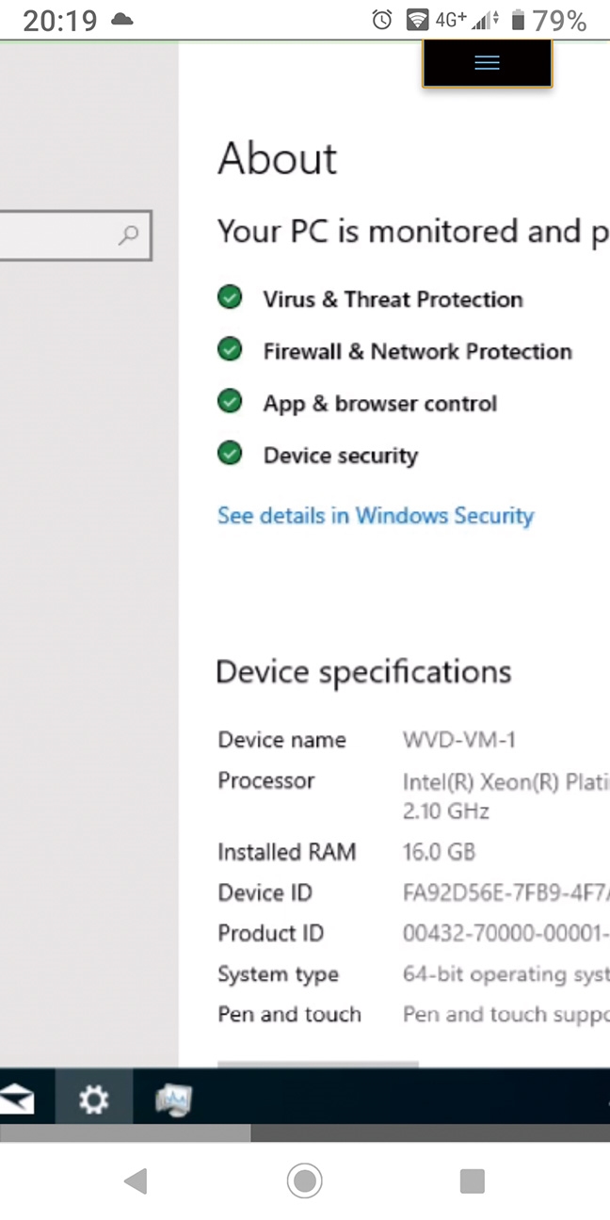Open Settings gear icon in taskbar
This screenshot has width=610, height=1220.
click(x=93, y=1098)
